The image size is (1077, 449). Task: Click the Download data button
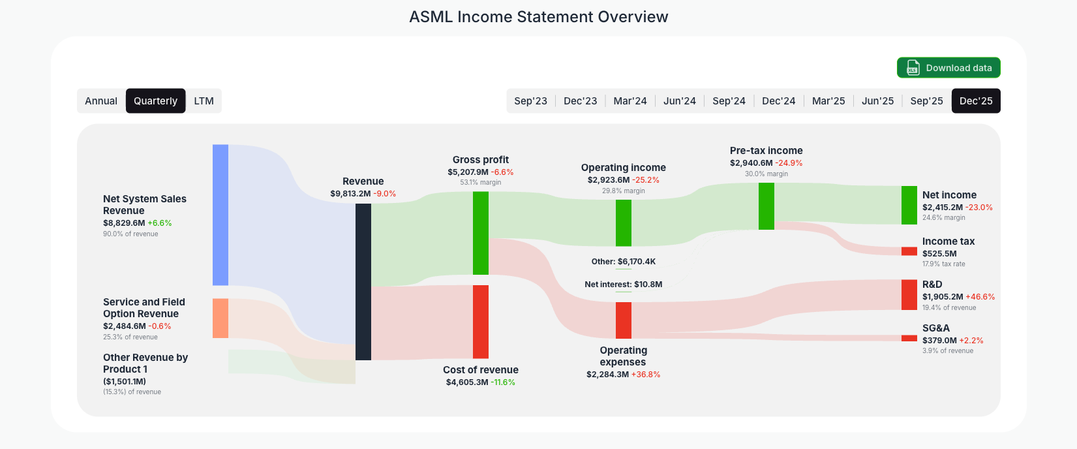948,68
